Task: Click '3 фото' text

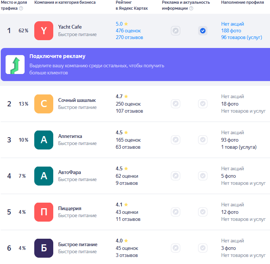Action: tap(229, 248)
